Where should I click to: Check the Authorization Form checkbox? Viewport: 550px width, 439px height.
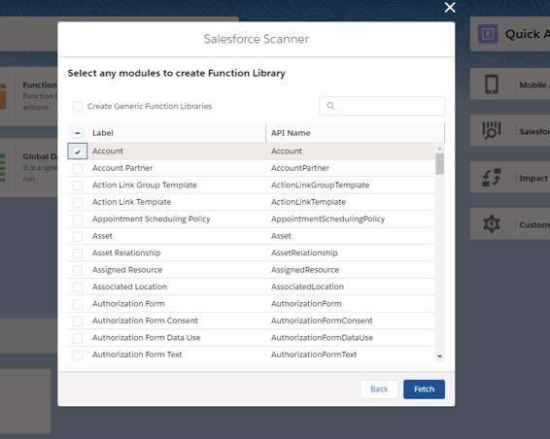click(78, 304)
